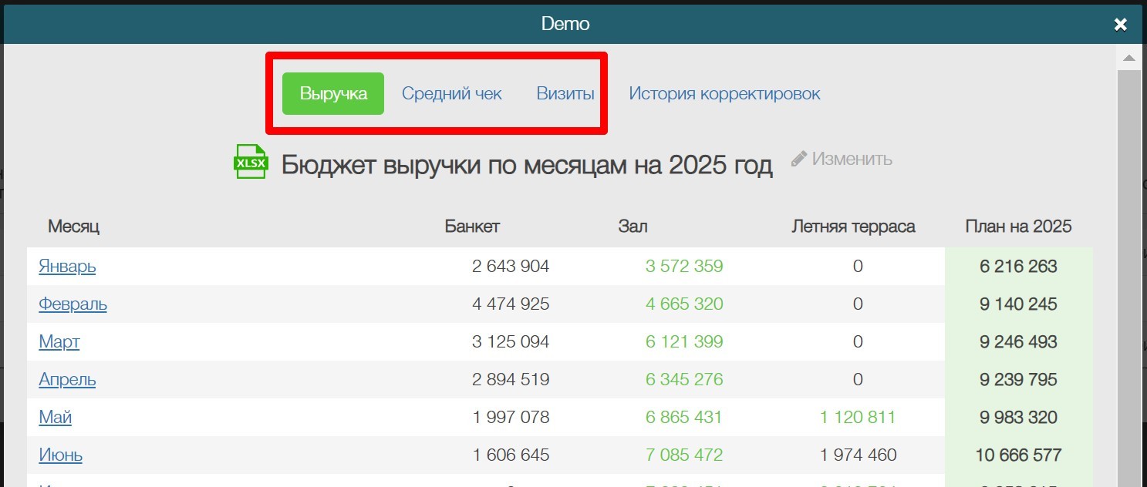Click Зал value 7 085 472 for Июнь
Image resolution: width=1147 pixels, height=487 pixels.
pyautogui.click(x=683, y=455)
